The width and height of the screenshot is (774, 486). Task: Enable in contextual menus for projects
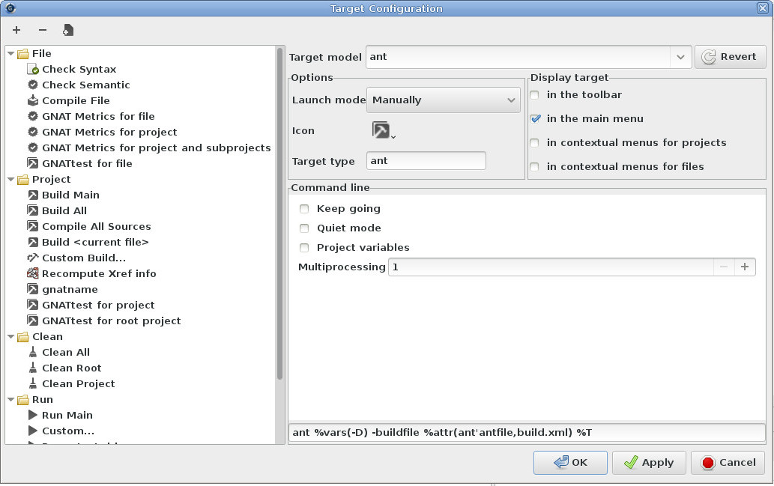coord(534,142)
